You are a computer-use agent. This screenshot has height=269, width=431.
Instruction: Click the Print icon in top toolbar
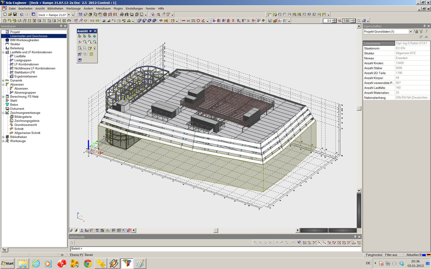[121, 15]
